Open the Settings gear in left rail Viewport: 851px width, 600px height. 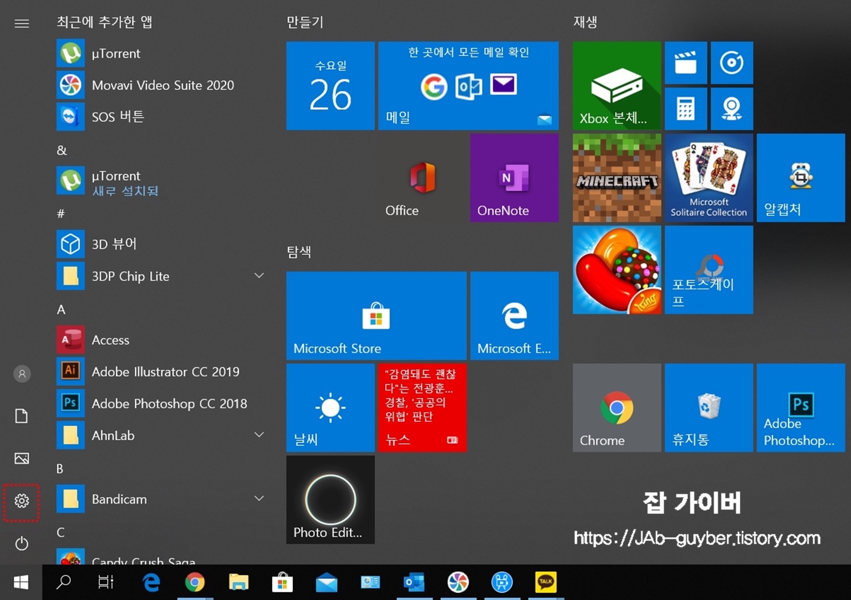21,501
